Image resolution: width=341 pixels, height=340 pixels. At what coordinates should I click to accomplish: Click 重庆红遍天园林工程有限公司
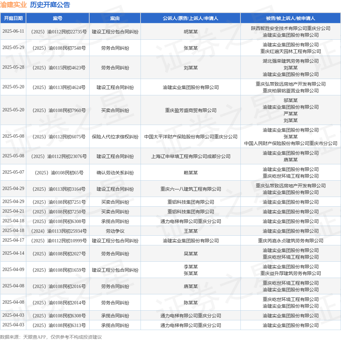(x=290, y=51)
